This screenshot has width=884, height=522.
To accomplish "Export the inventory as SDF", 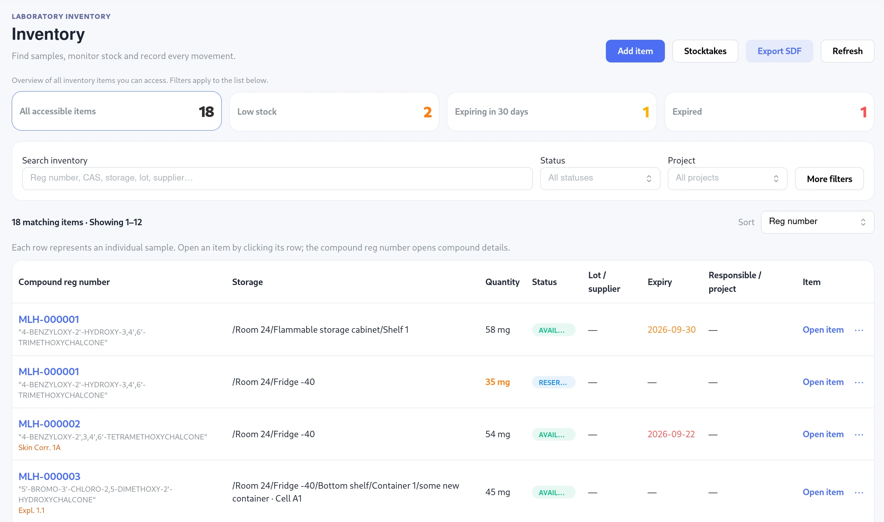I will [x=779, y=51].
